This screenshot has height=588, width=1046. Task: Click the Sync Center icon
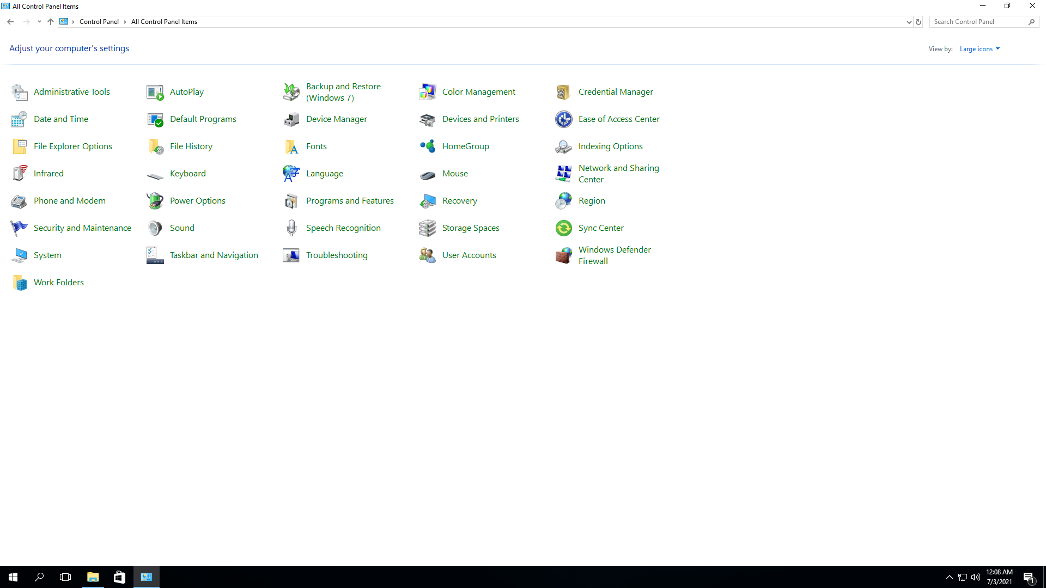pyautogui.click(x=563, y=228)
